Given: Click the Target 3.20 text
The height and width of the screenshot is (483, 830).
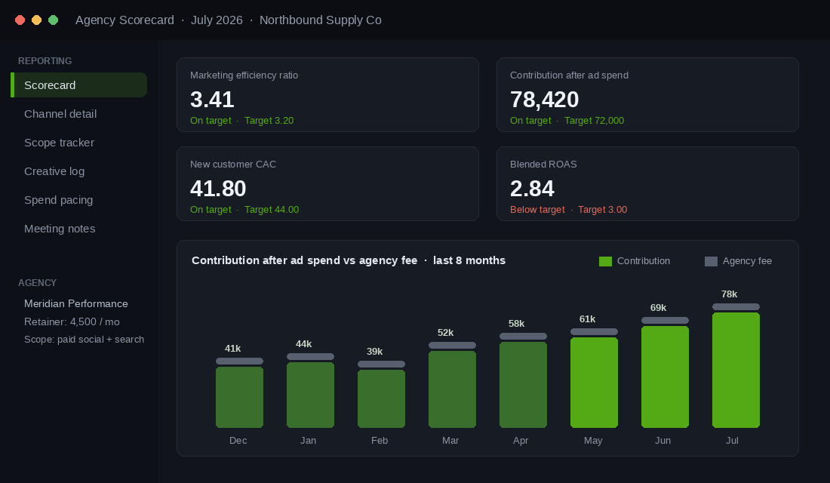Looking at the screenshot, I should pyautogui.click(x=269, y=121).
